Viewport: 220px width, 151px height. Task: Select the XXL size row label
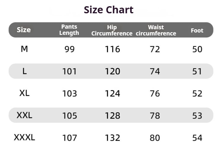[x=25, y=115]
